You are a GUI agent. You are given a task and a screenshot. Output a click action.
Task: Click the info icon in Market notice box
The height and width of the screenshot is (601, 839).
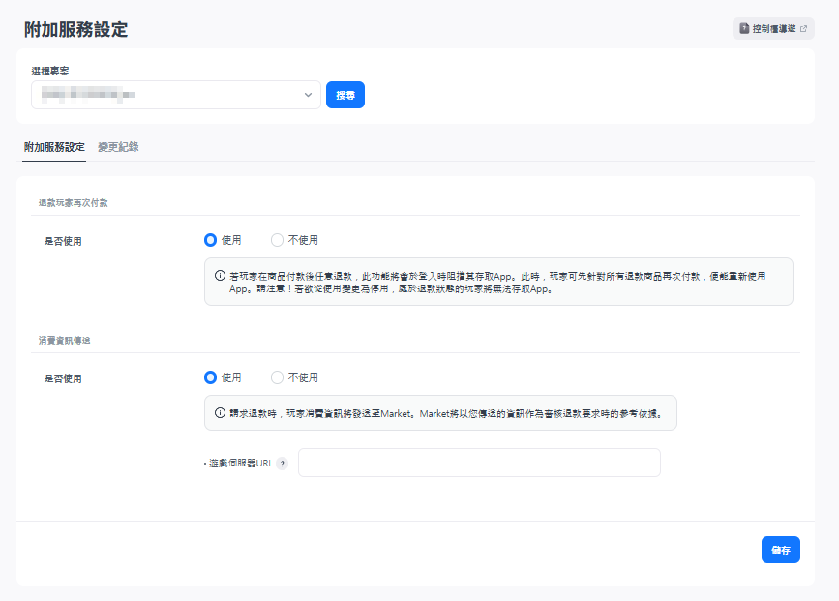tap(220, 413)
